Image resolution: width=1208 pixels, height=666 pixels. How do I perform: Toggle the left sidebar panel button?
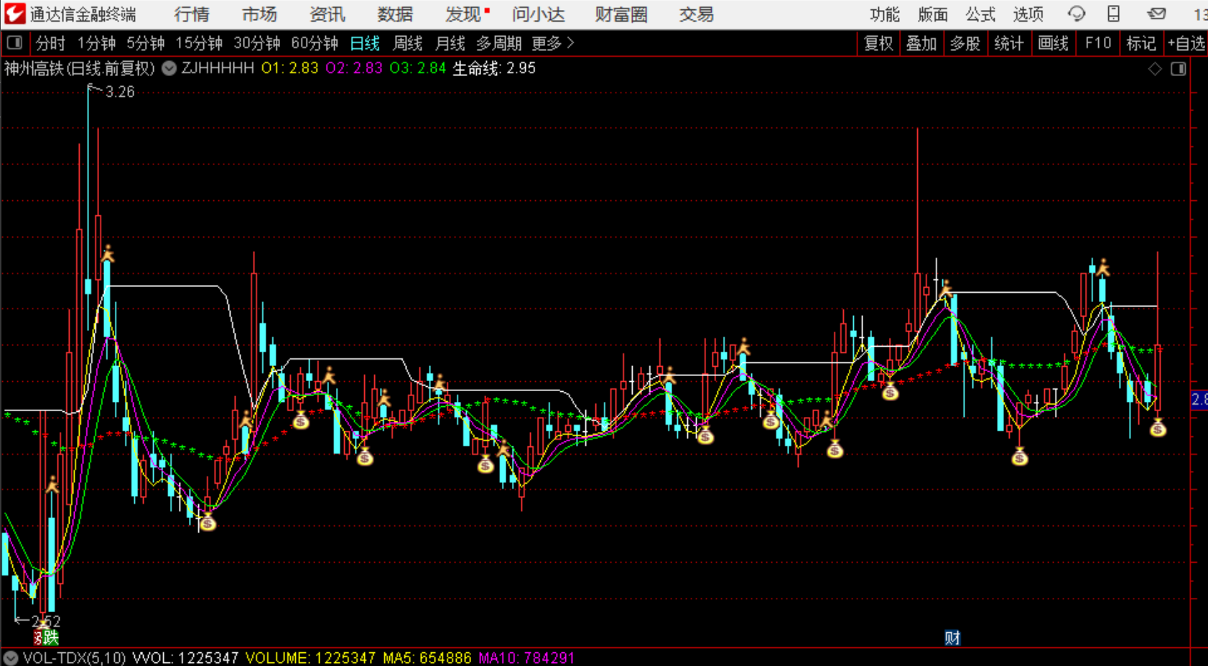click(14, 43)
